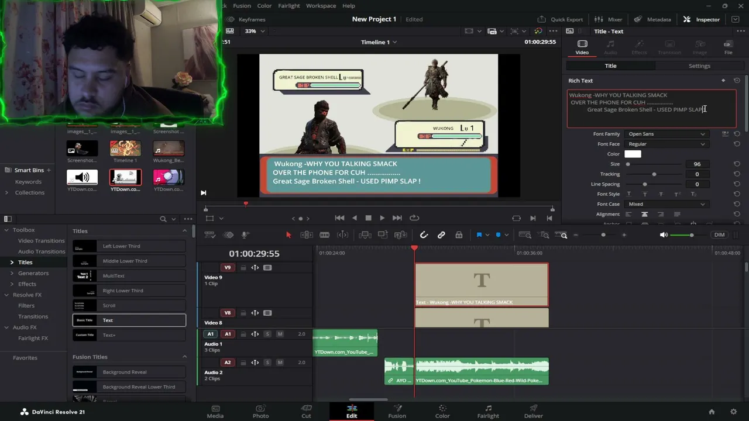Select the MultiText title preset
Screen dimensions: 749x421
129,276
